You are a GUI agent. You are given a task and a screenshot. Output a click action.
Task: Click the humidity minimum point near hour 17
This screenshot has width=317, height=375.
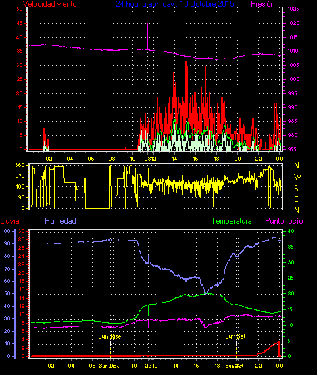205,293
